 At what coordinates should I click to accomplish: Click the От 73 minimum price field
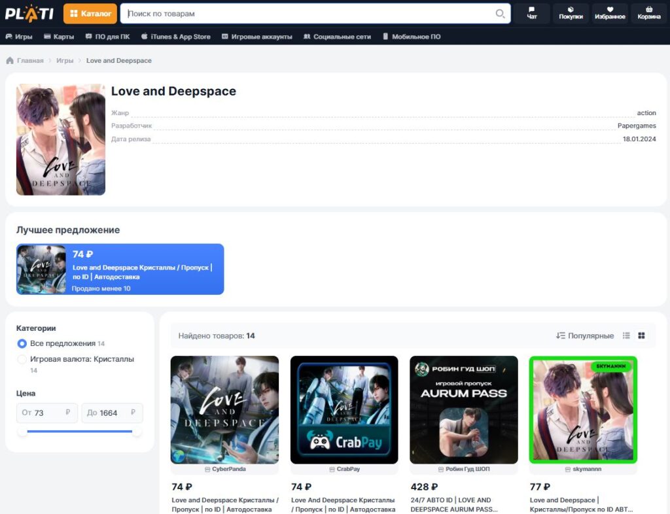pyautogui.click(x=47, y=413)
